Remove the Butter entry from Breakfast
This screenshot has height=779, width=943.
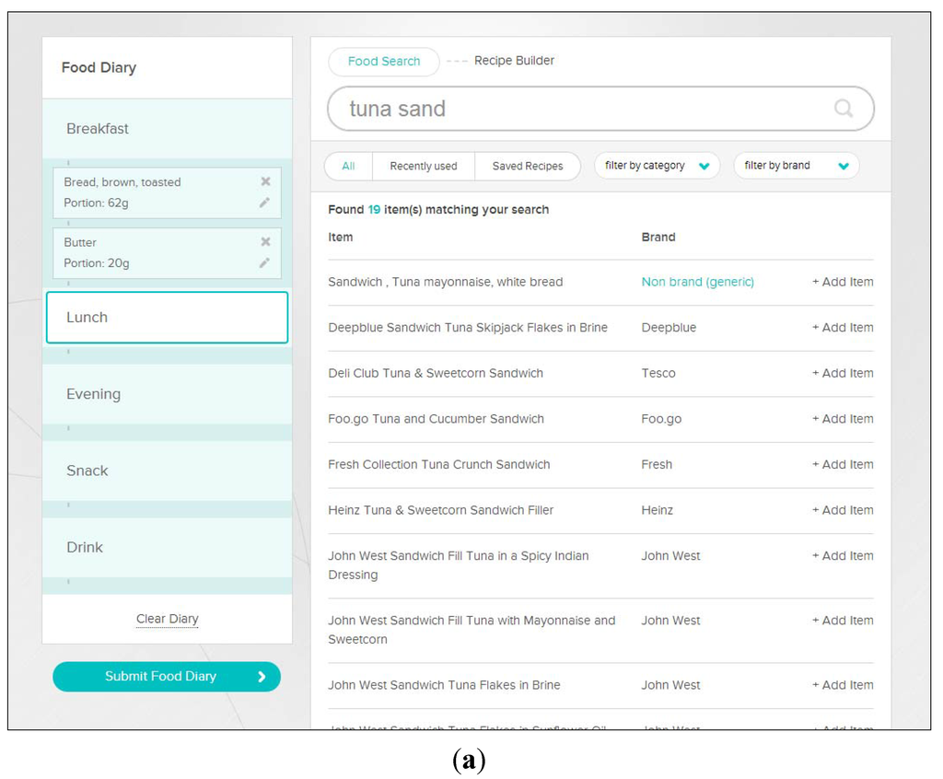(265, 242)
